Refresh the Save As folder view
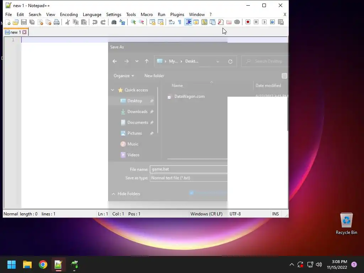This screenshot has height=273, width=364. 230,61
